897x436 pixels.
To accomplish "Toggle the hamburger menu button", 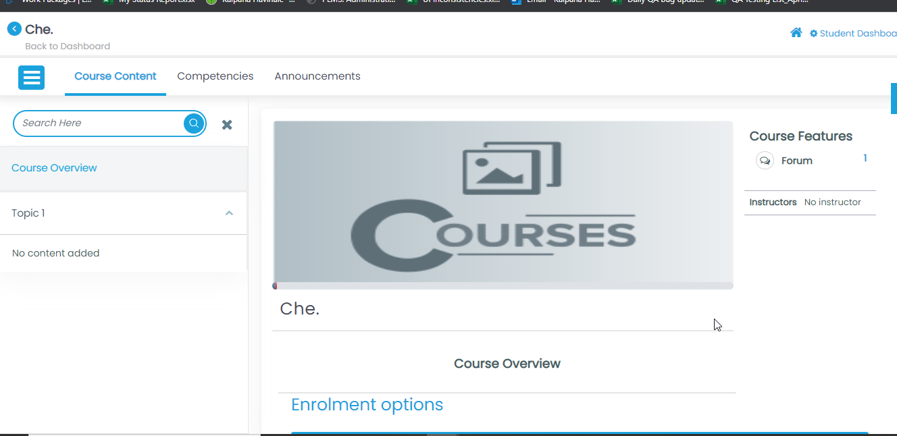I will coord(31,78).
